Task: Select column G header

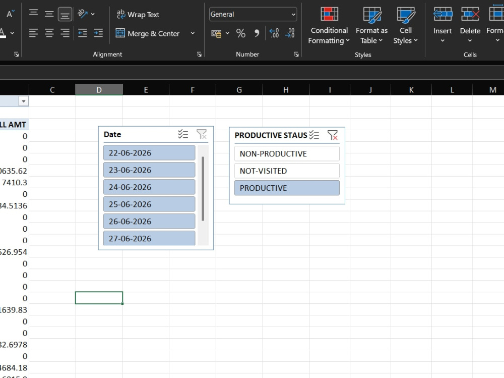Action: [239, 90]
